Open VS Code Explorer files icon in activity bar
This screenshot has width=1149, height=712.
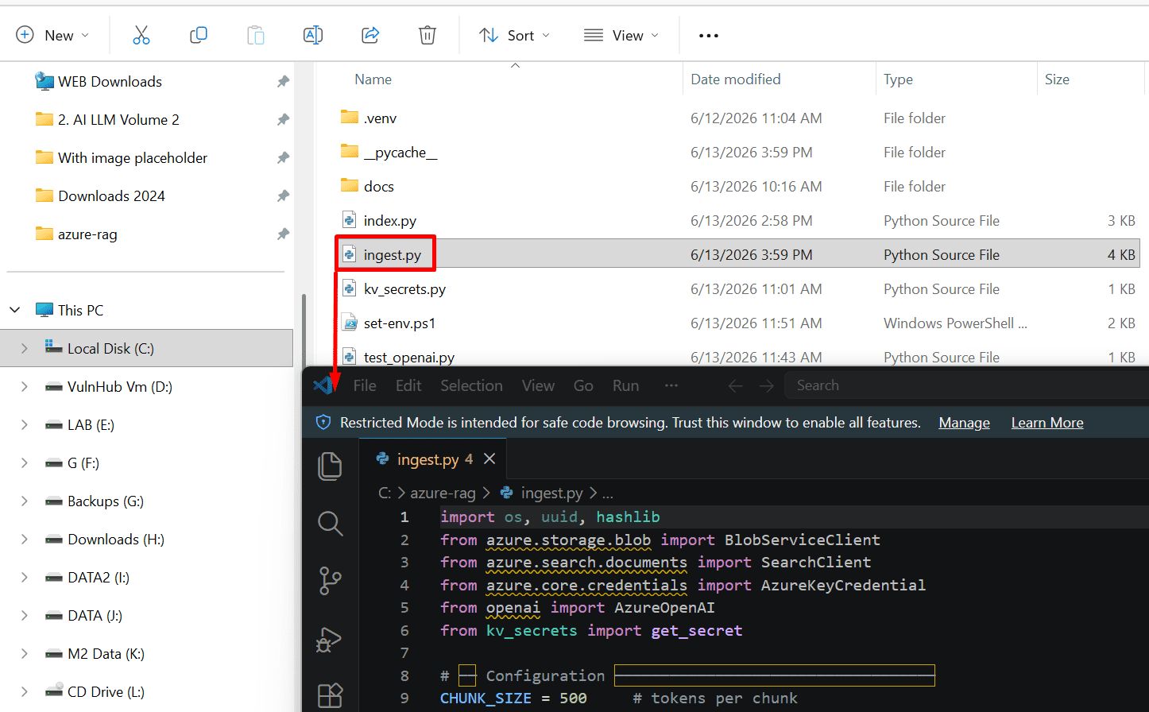click(x=330, y=466)
